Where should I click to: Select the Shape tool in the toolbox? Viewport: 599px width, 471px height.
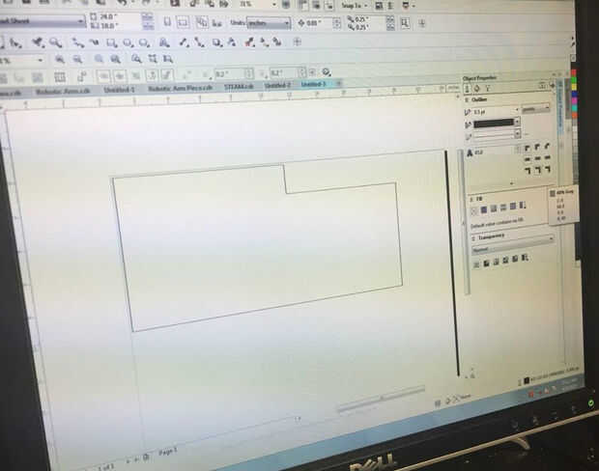pyautogui.click(x=15, y=43)
